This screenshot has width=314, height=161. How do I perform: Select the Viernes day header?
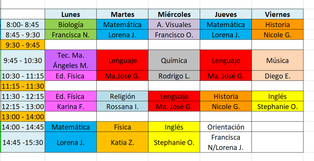(278, 14)
